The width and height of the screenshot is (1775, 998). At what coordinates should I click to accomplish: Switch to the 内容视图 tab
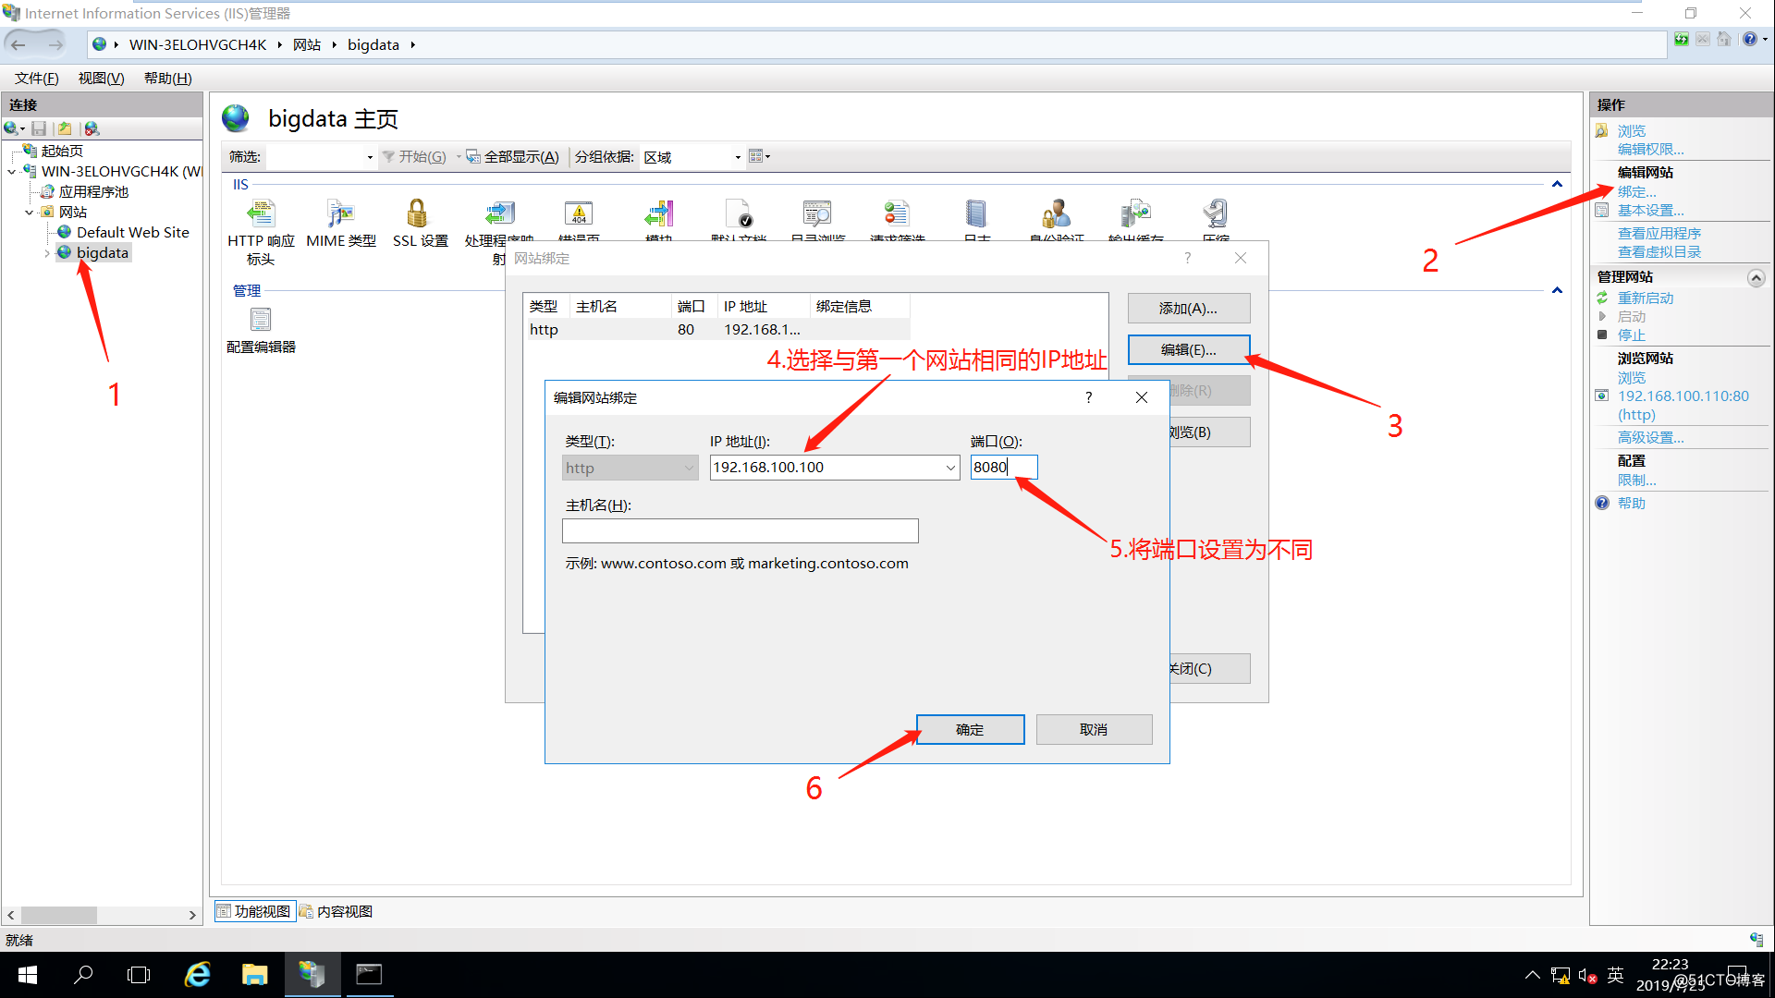tap(337, 911)
